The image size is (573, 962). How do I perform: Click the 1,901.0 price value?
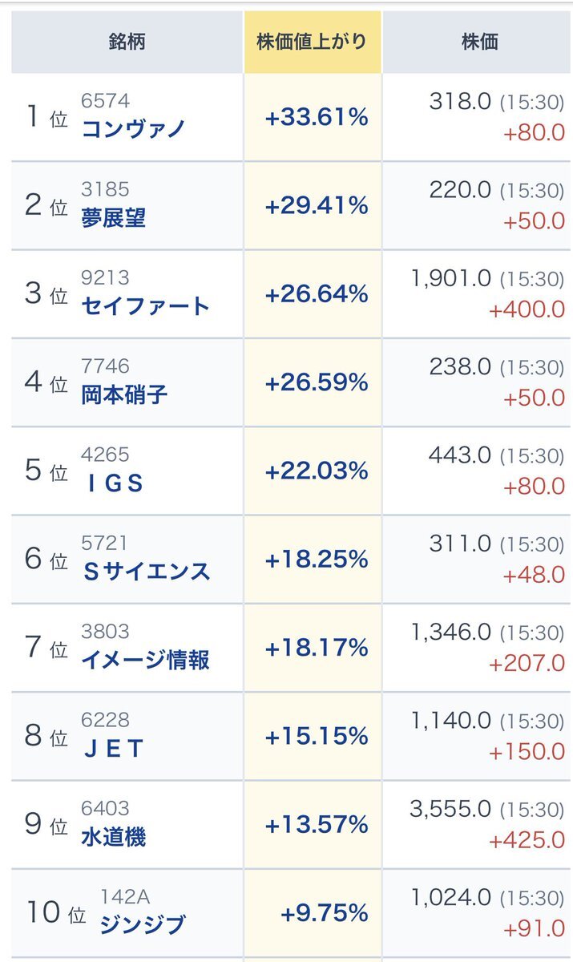pos(450,278)
